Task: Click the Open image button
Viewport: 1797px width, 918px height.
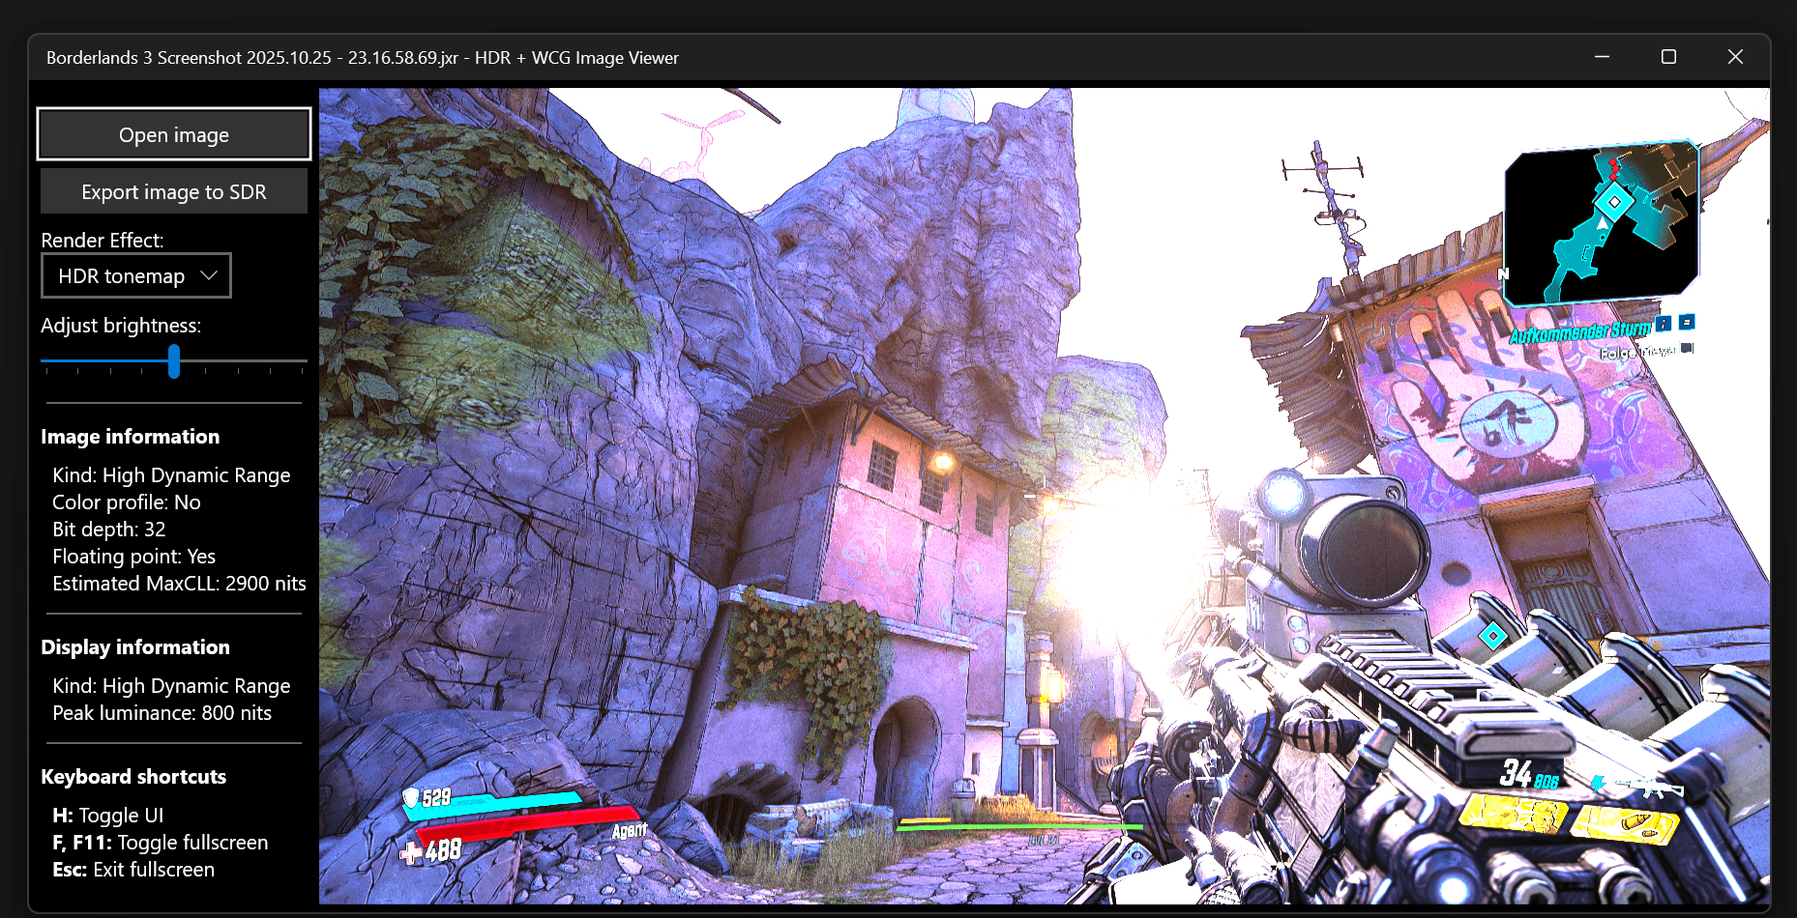Action: [x=174, y=134]
